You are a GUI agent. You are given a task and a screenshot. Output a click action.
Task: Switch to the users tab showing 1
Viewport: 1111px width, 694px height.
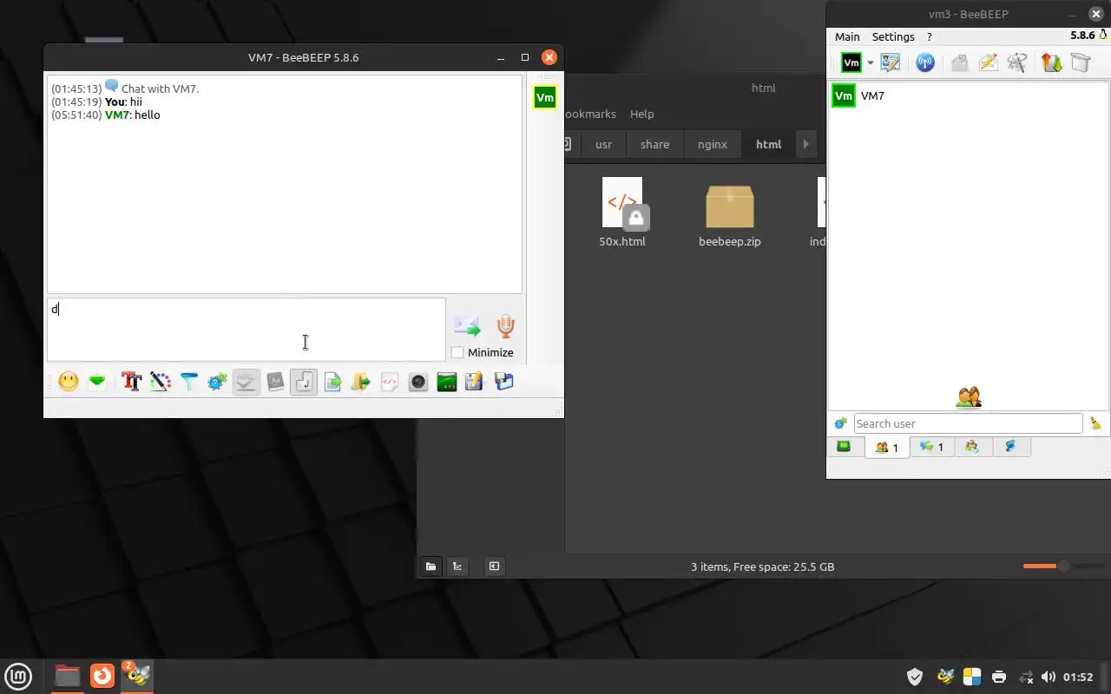(887, 447)
